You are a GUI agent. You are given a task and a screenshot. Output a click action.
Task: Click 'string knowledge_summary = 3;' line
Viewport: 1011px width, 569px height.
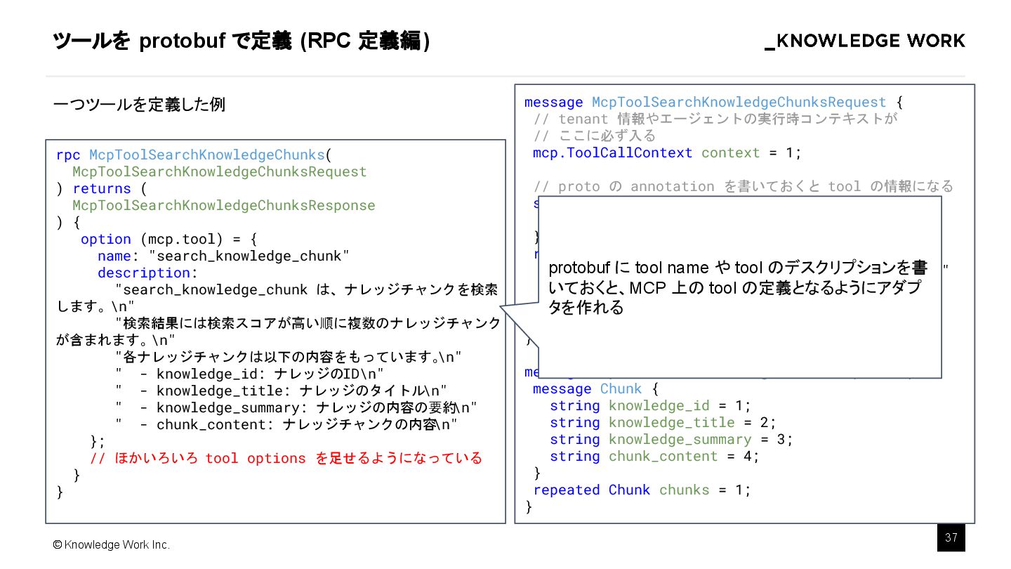671,440
